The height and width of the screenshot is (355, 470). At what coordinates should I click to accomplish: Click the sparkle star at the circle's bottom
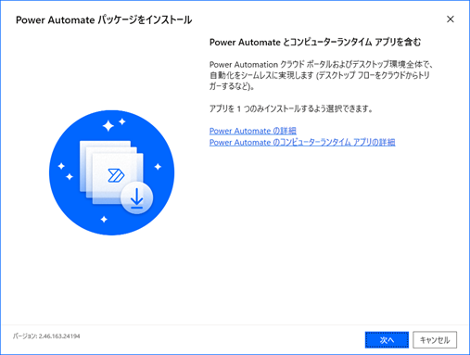104,219
